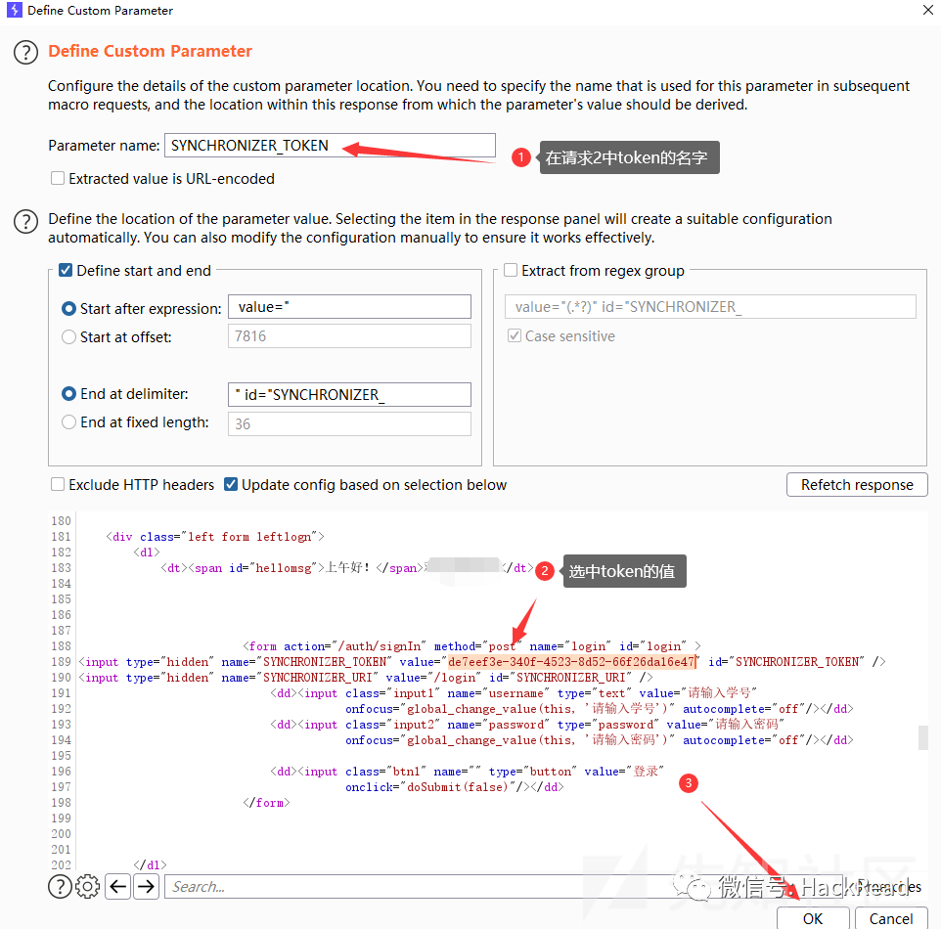Viewport: 941px width, 929px height.
Task: Toggle Case sensitive checkbox
Action: (515, 335)
